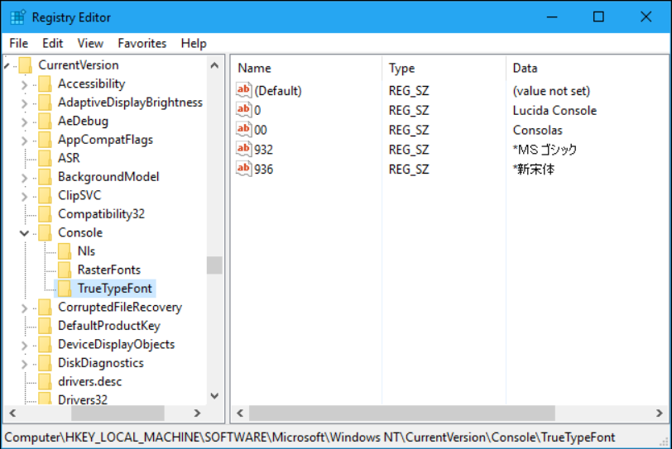Viewport: 672px width, 449px height.
Task: Click values pane scroll left arrow
Action: click(240, 413)
